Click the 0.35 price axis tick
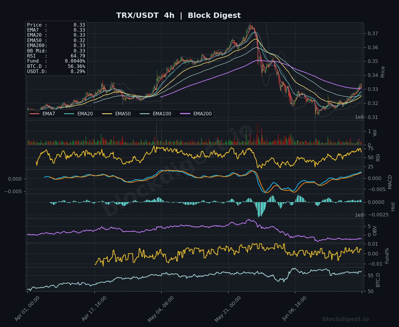Viewport: 399px width, 327px height. click(373, 61)
